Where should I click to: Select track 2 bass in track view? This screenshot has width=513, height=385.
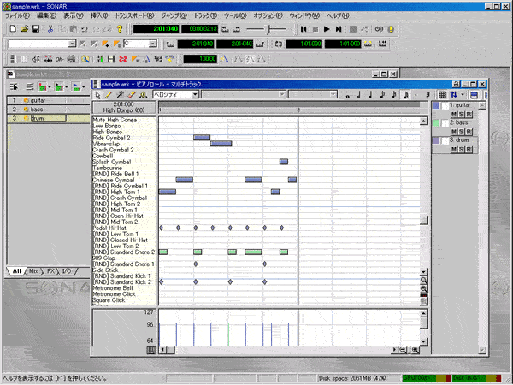(x=48, y=110)
